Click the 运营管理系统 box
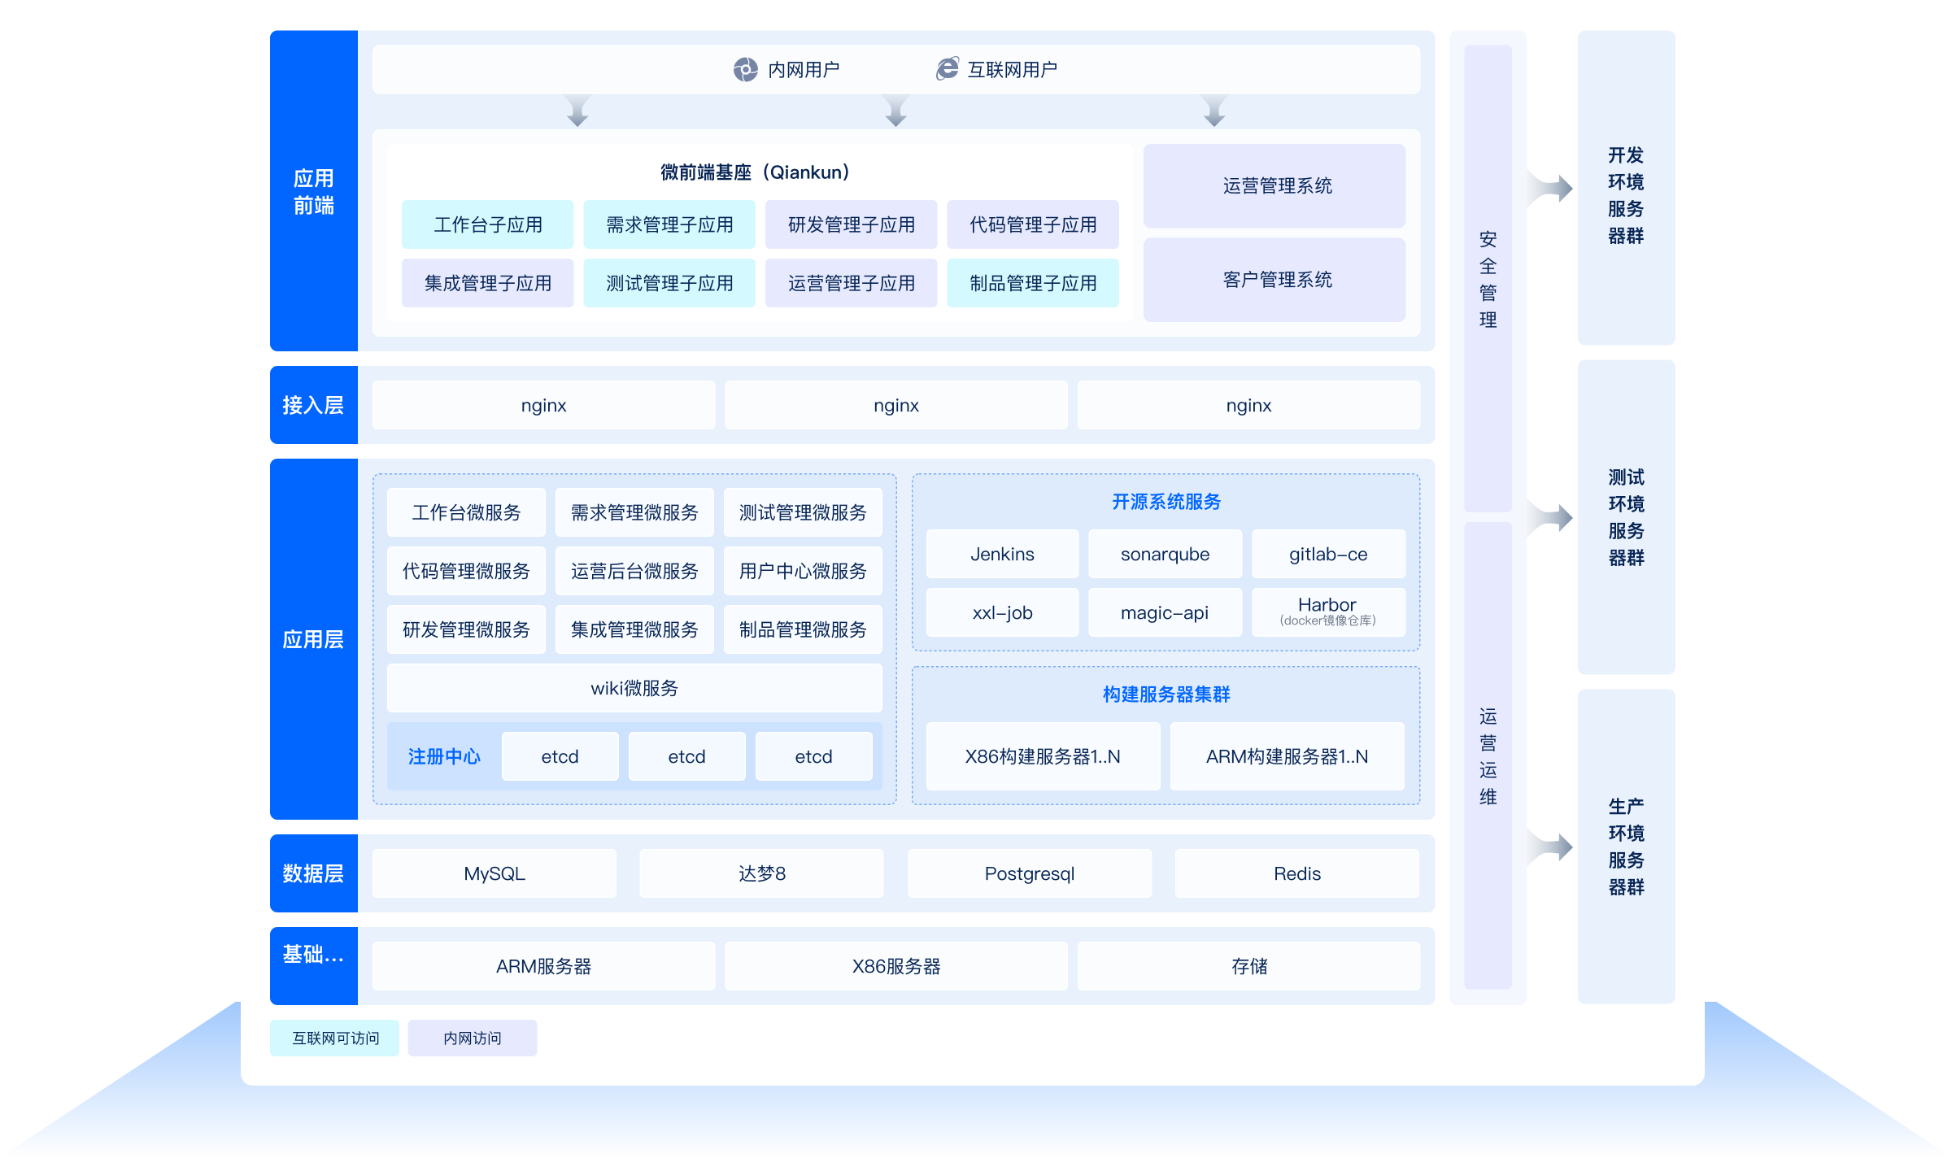Image resolution: width=1952 pixels, height=1158 pixels. click(1274, 186)
